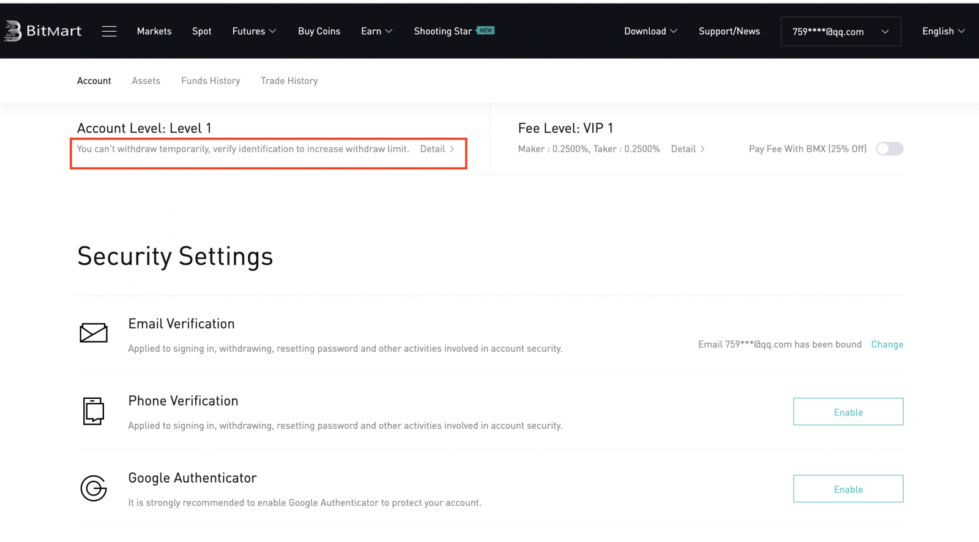
Task: Toggle Pay Fee With BMX switch
Action: pos(889,149)
